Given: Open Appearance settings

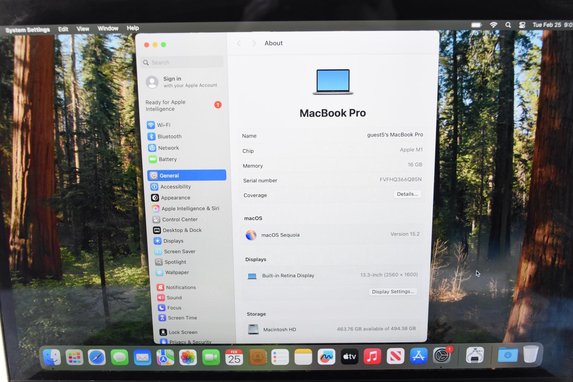Looking at the screenshot, I should coord(171,198).
